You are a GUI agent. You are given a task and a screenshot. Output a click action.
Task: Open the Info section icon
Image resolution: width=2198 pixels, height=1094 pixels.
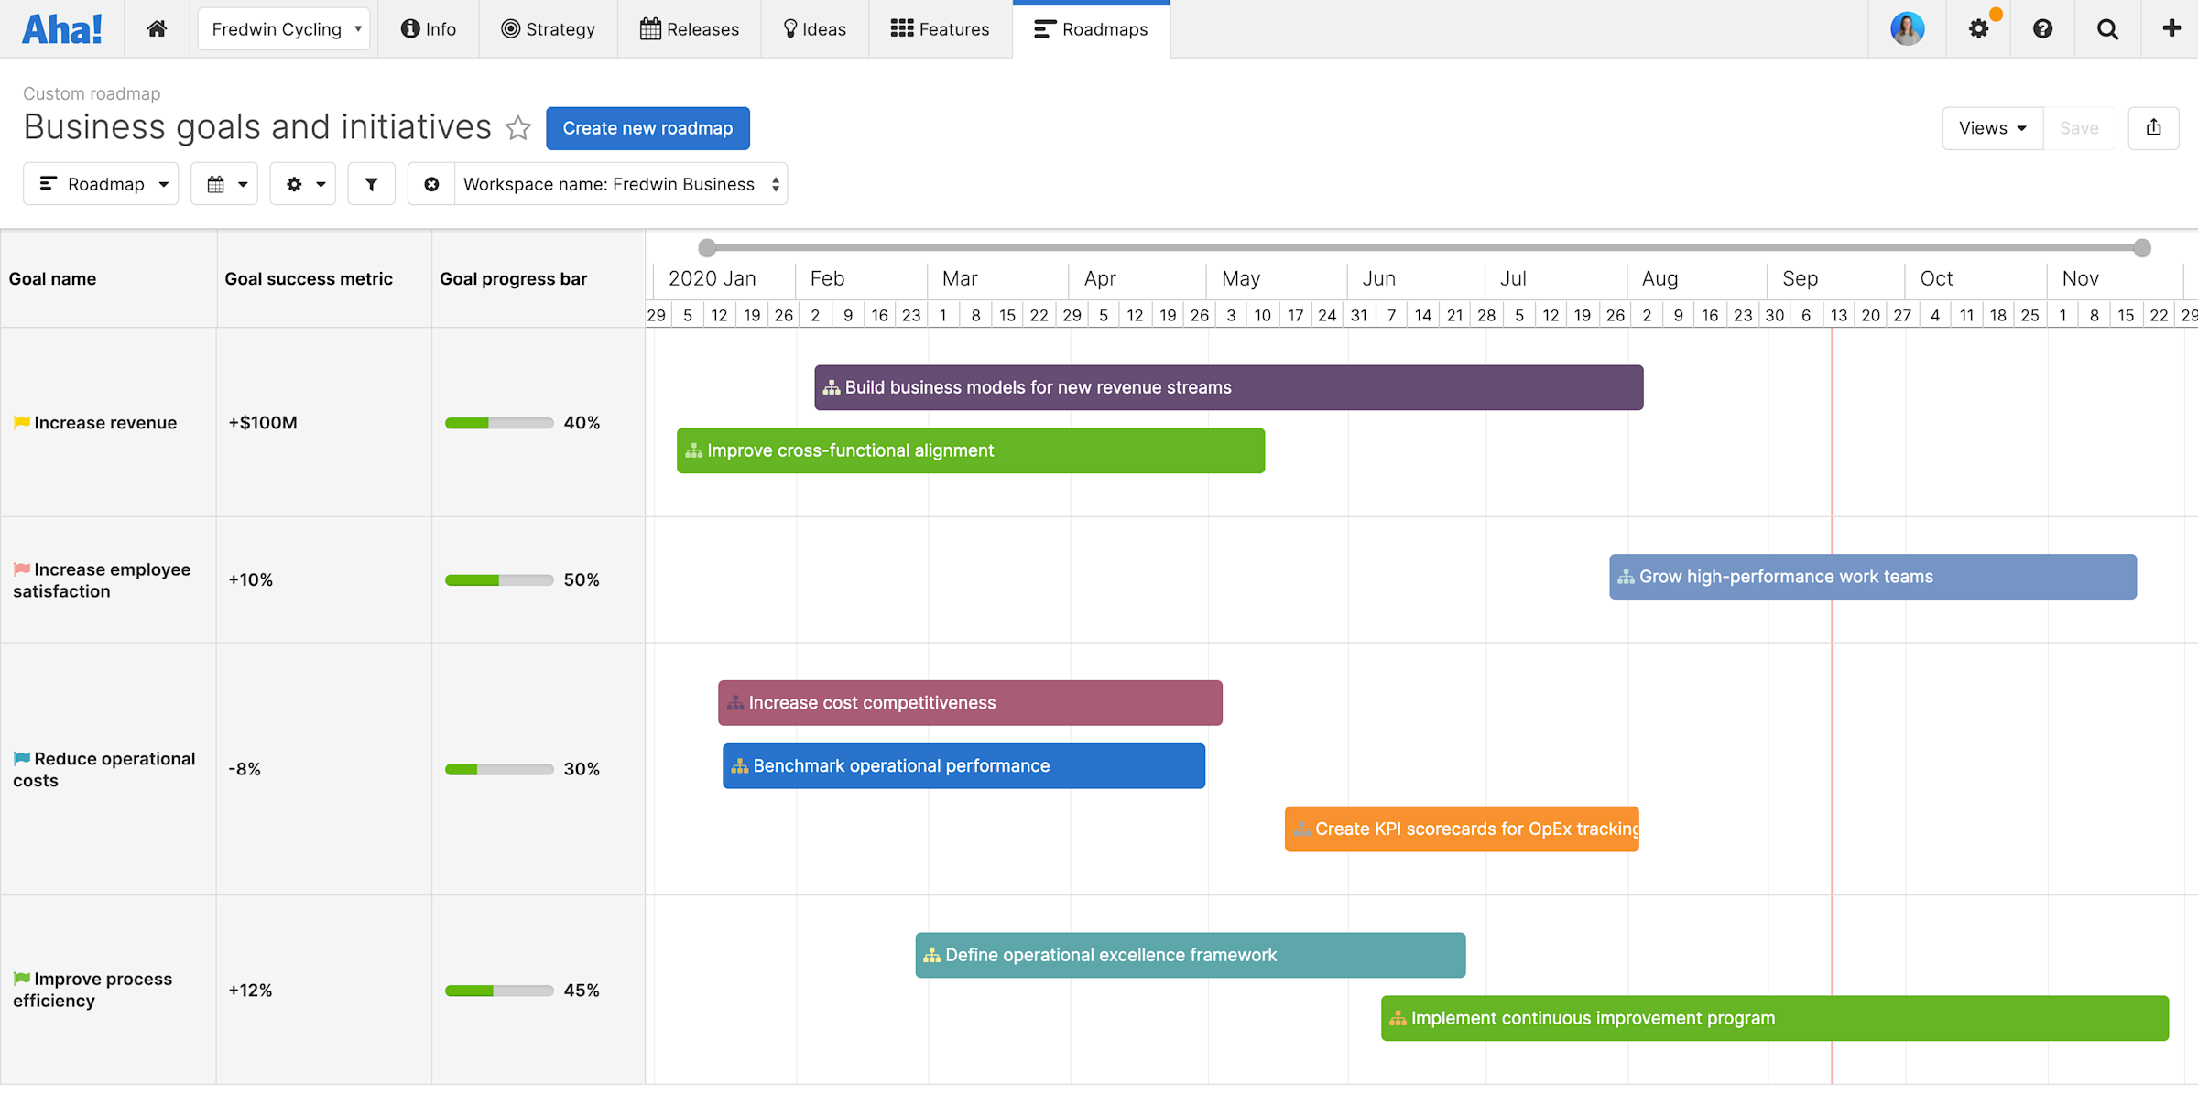click(409, 28)
